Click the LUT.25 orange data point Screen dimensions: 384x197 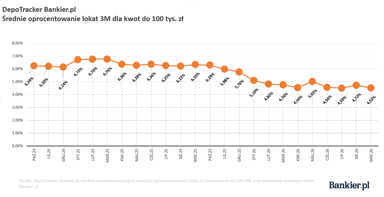point(92,59)
